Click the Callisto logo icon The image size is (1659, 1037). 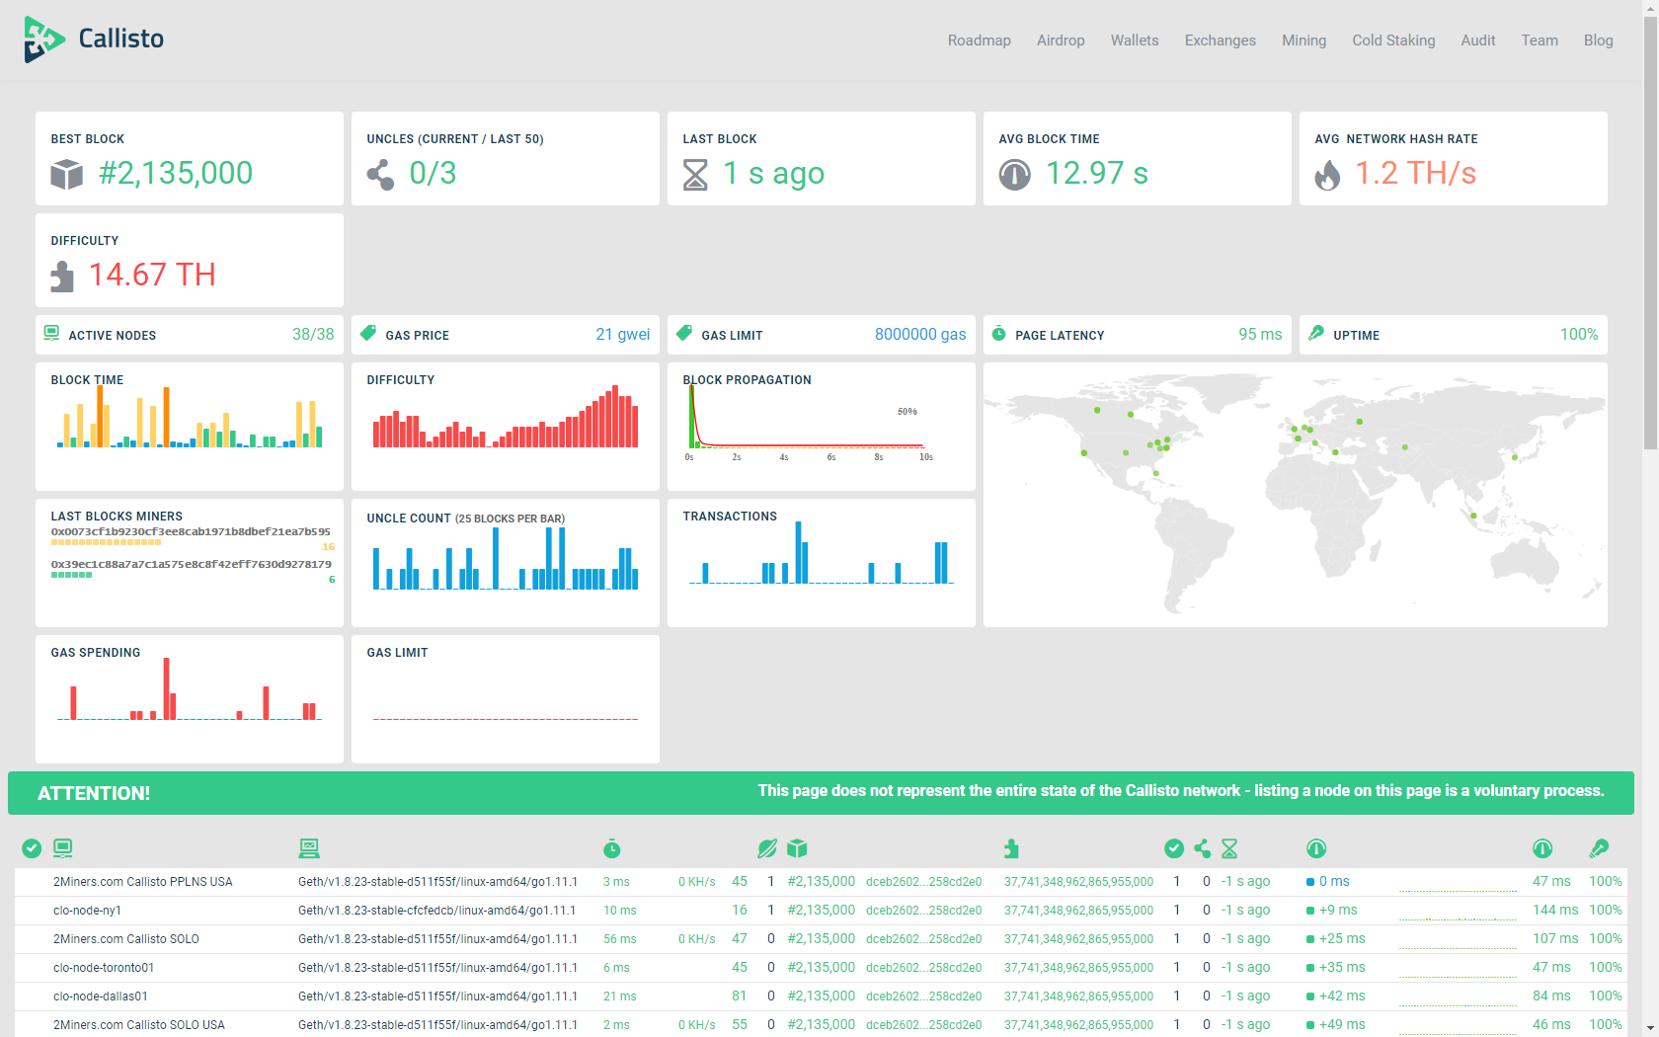[44, 40]
